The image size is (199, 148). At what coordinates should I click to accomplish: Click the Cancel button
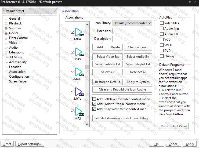tap(173, 144)
